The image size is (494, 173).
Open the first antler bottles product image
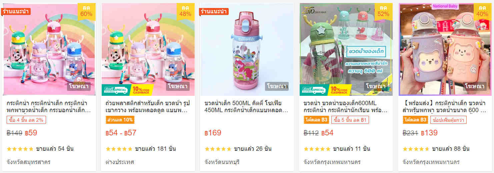49,50
